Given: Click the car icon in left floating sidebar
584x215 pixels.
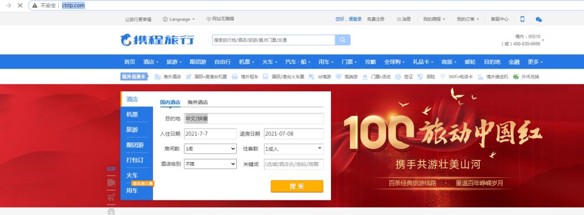Looking at the screenshot, I should coord(111,211).
